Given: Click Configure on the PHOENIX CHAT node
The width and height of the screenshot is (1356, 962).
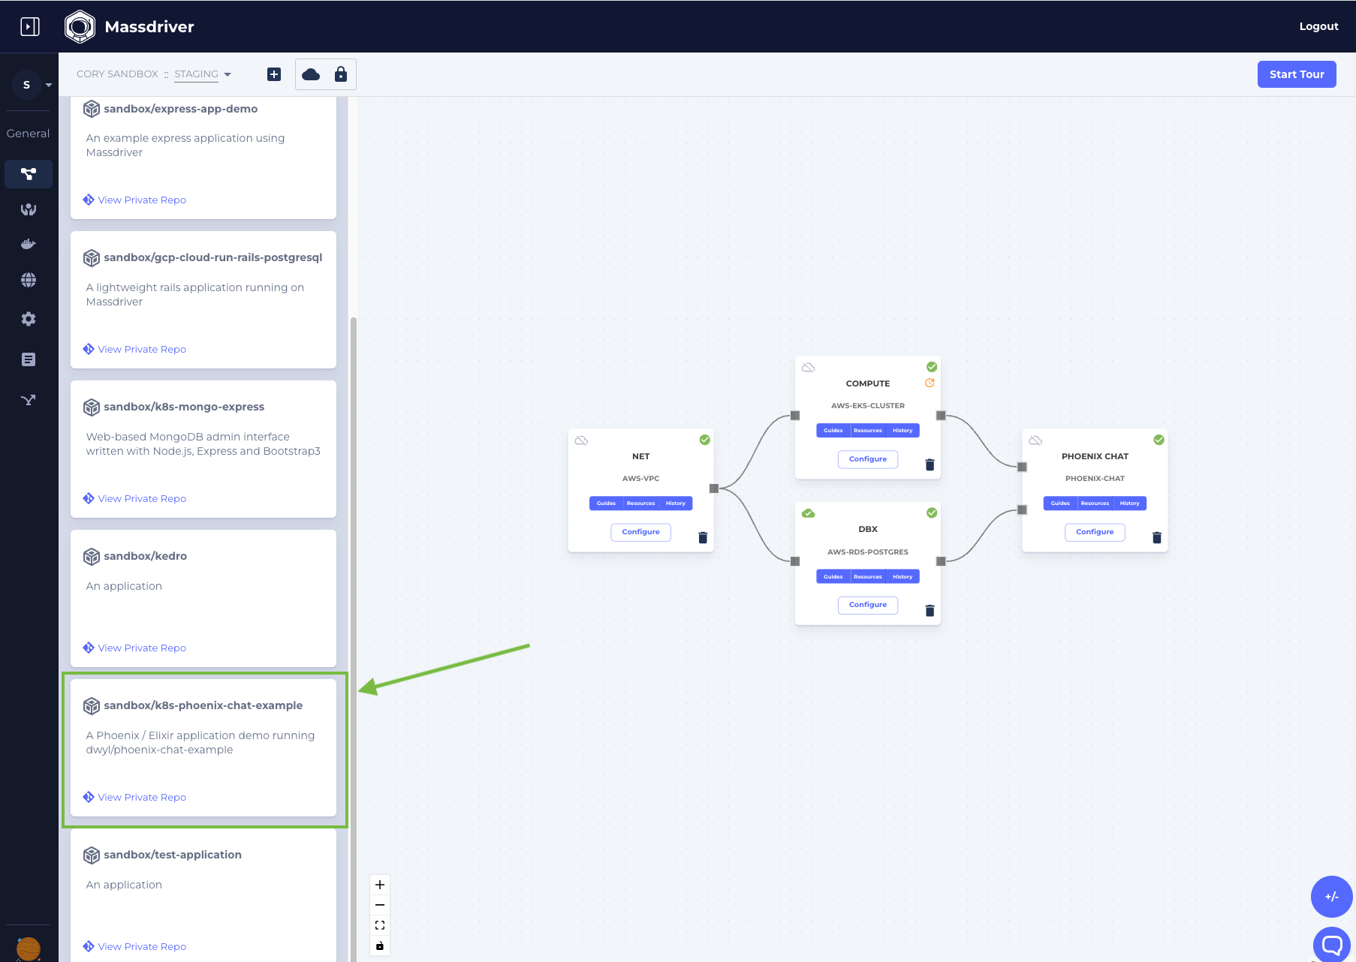Looking at the screenshot, I should tap(1095, 532).
